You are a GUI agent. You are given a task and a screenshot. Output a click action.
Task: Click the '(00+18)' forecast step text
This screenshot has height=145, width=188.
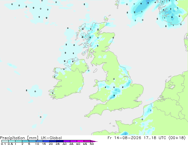click(x=177, y=138)
